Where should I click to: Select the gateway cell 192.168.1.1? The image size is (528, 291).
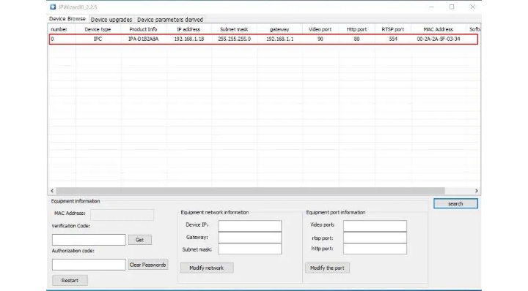[279, 39]
